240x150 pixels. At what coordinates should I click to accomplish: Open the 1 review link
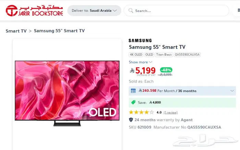coord(170,112)
